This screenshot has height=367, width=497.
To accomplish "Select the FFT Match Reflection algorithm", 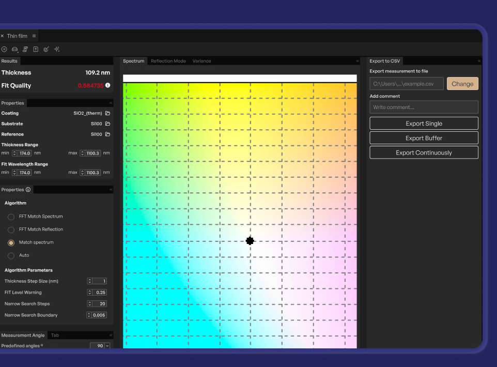I will (x=11, y=230).
